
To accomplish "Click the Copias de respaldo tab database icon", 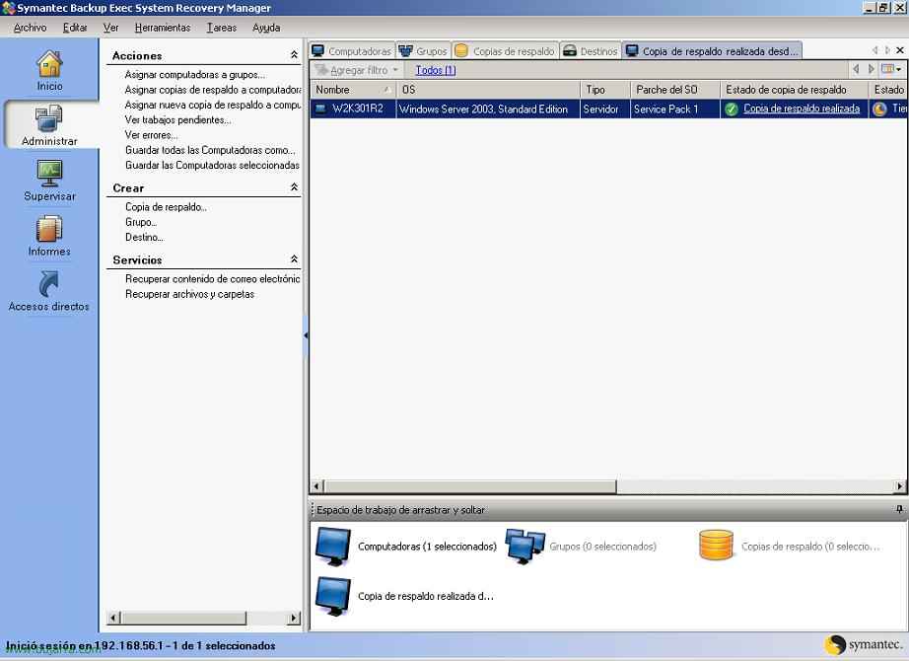I will pyautogui.click(x=461, y=51).
